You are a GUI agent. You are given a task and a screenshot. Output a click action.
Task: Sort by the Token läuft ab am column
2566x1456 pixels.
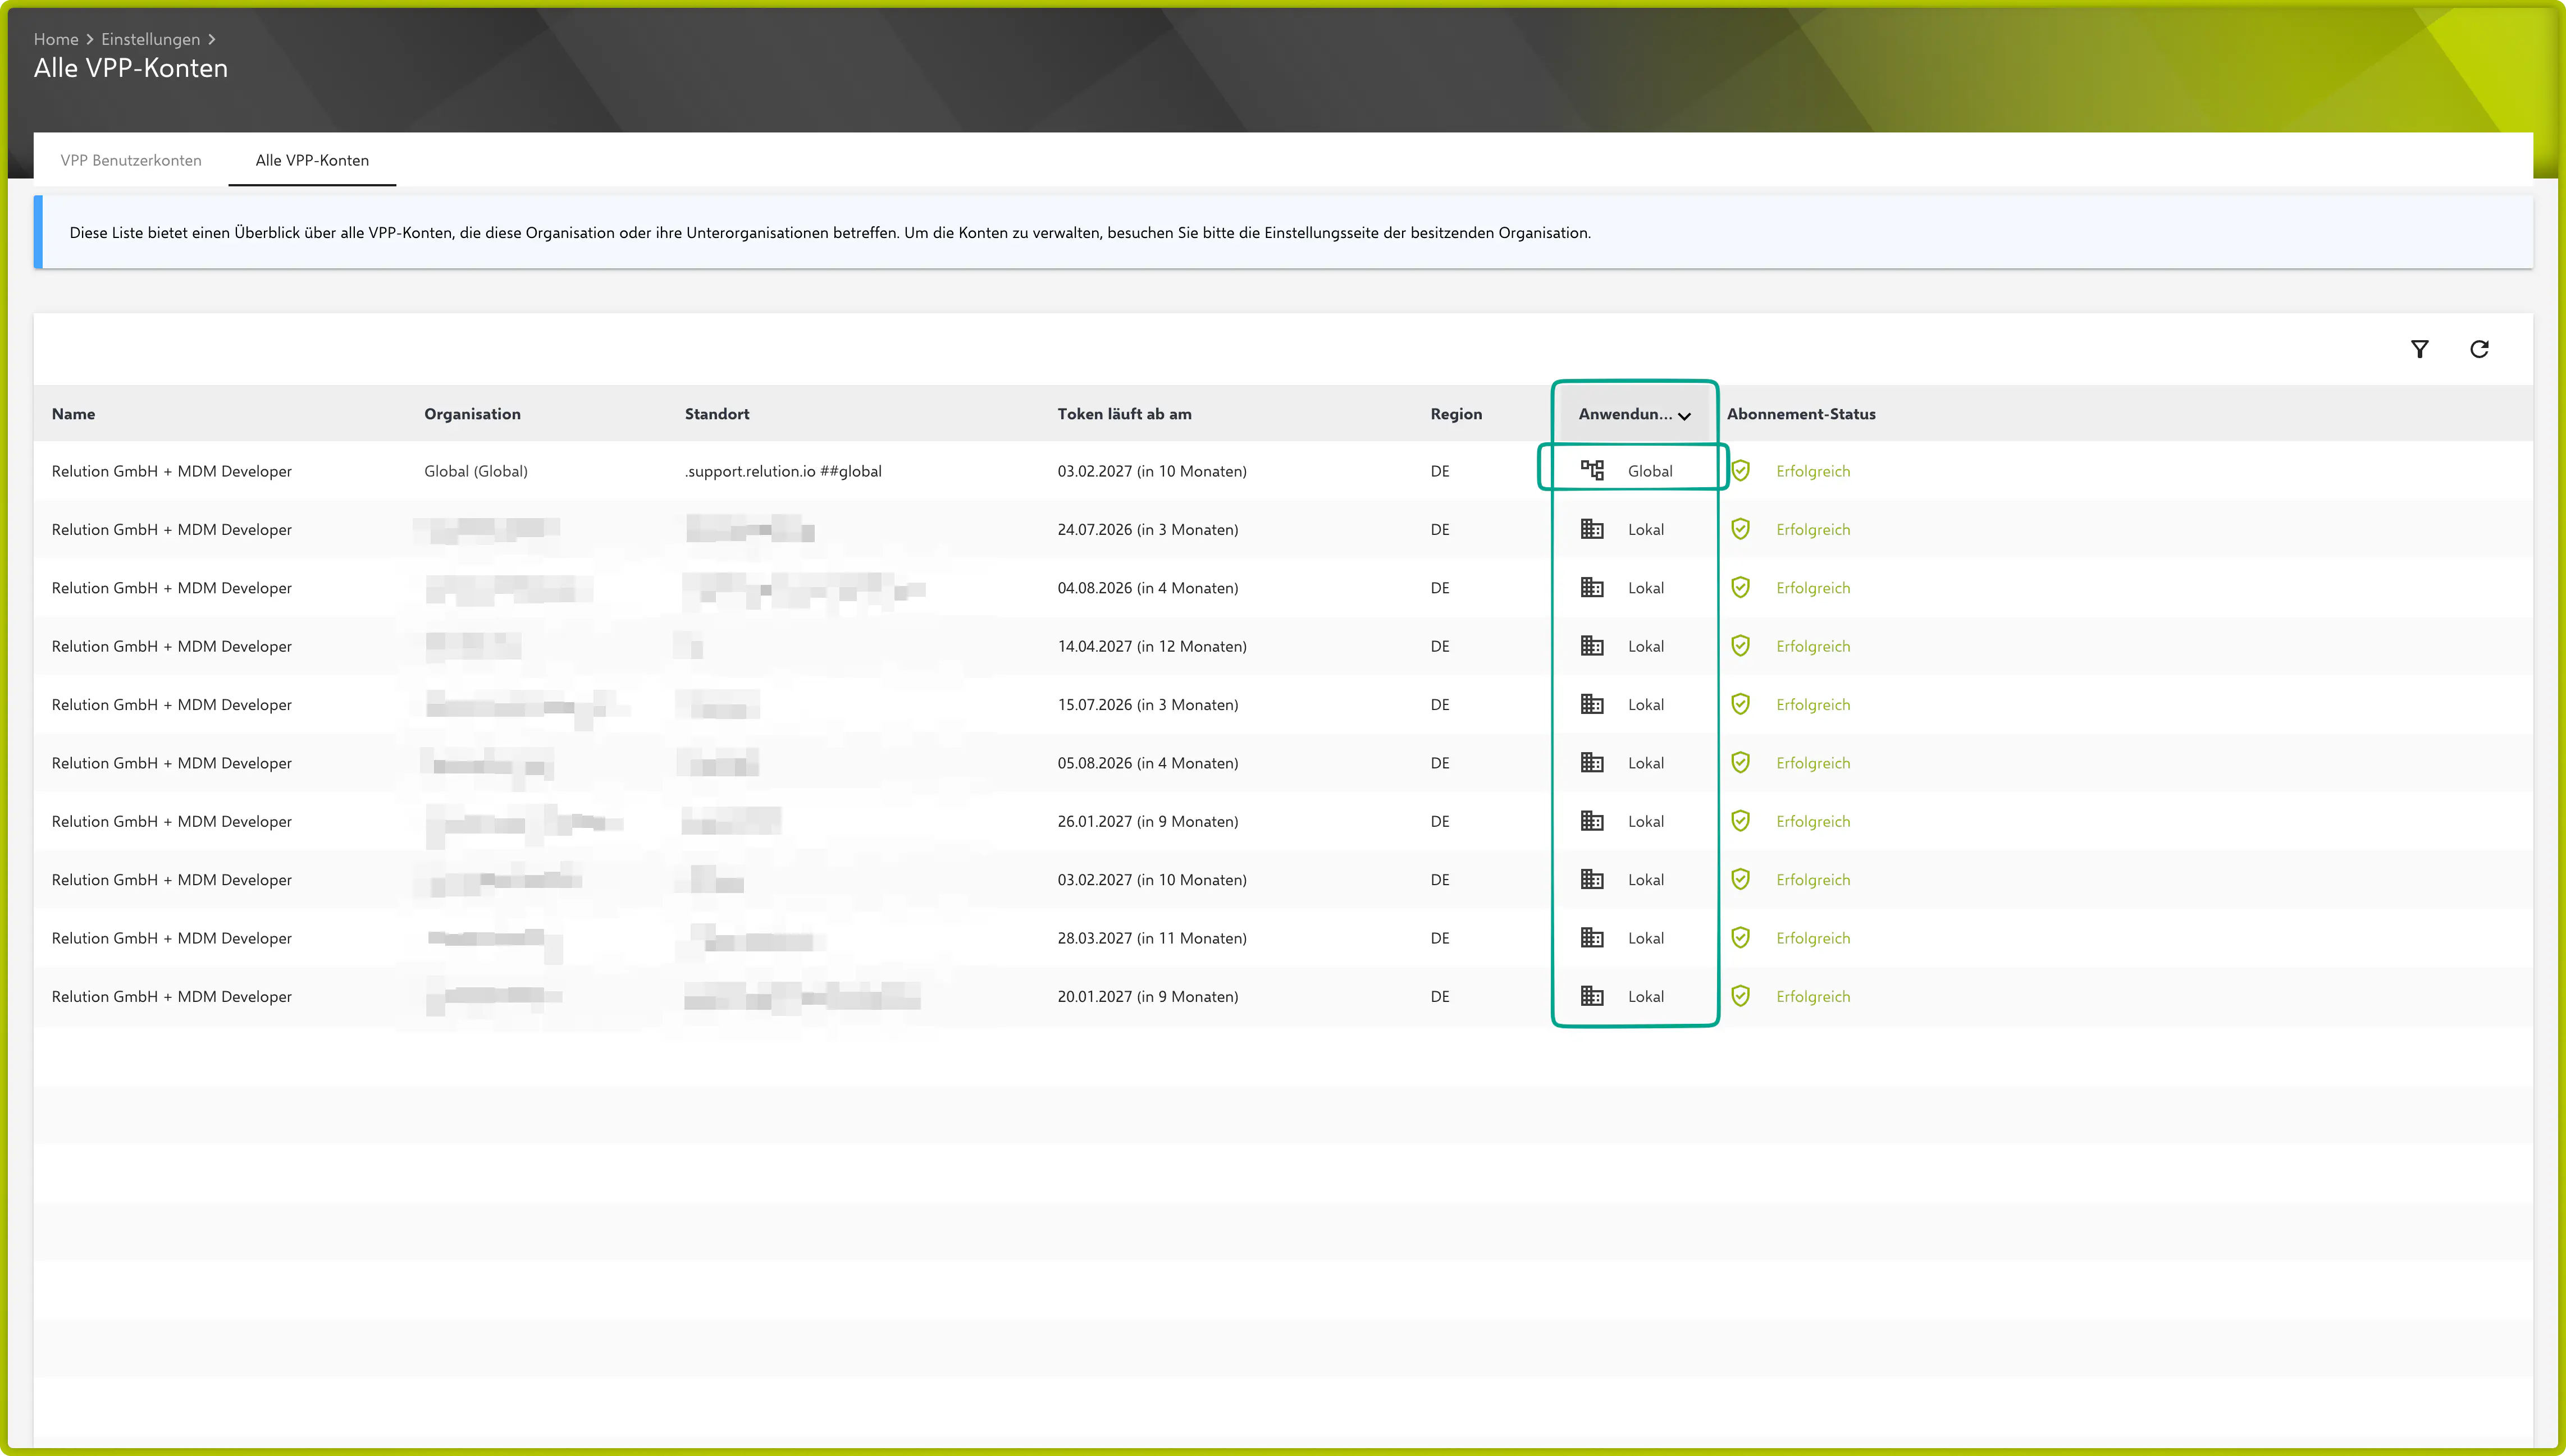(1124, 414)
